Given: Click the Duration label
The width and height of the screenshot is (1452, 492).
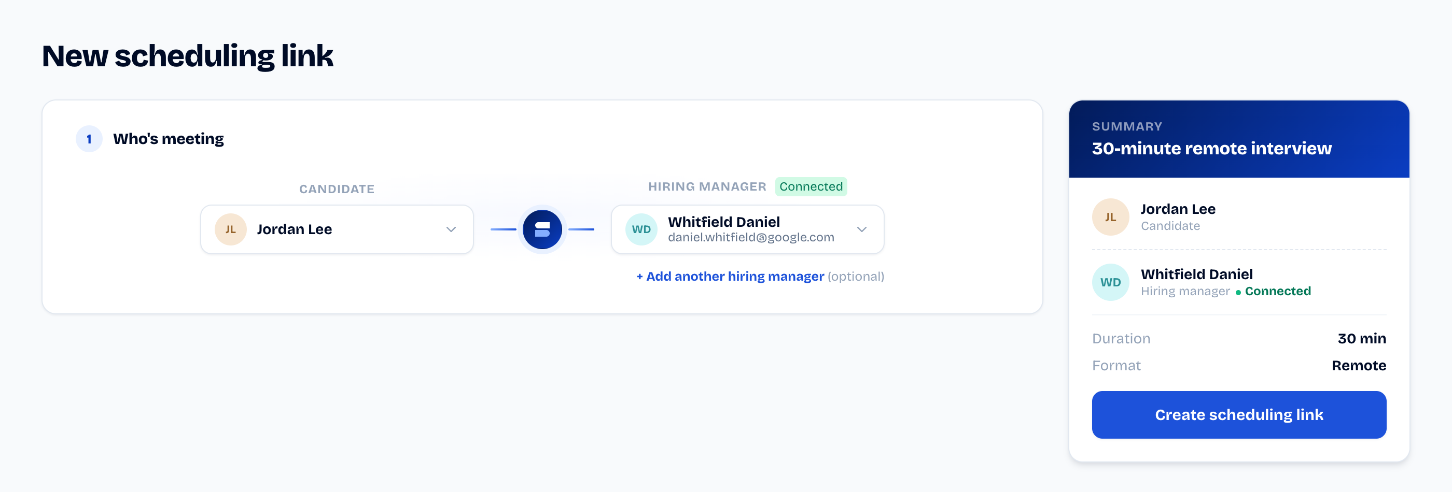Looking at the screenshot, I should pos(1121,338).
